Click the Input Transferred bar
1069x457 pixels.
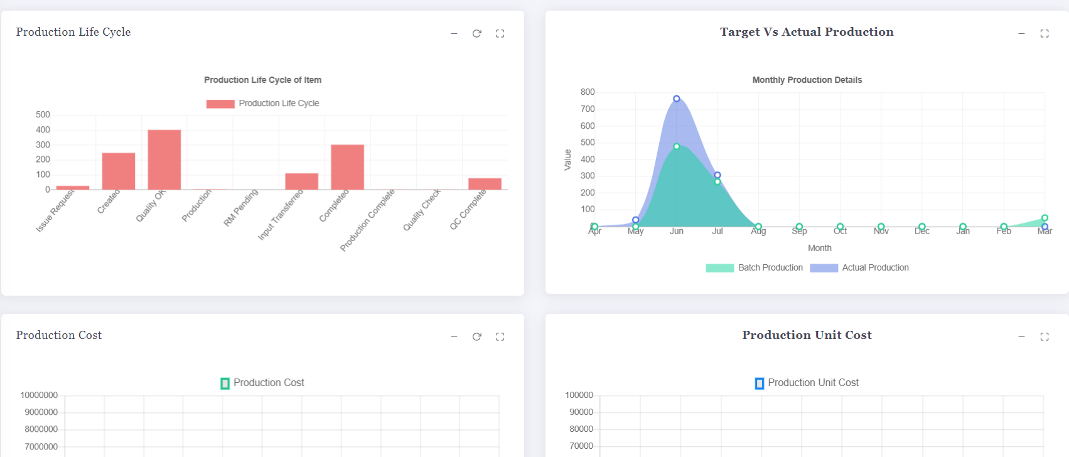pyautogui.click(x=302, y=181)
